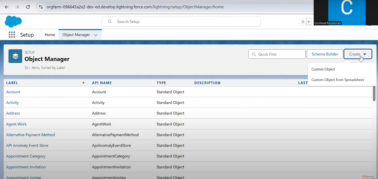Choose Custom Object from Create menu
Viewport: 378px width, 179px height.
pyautogui.click(x=323, y=69)
